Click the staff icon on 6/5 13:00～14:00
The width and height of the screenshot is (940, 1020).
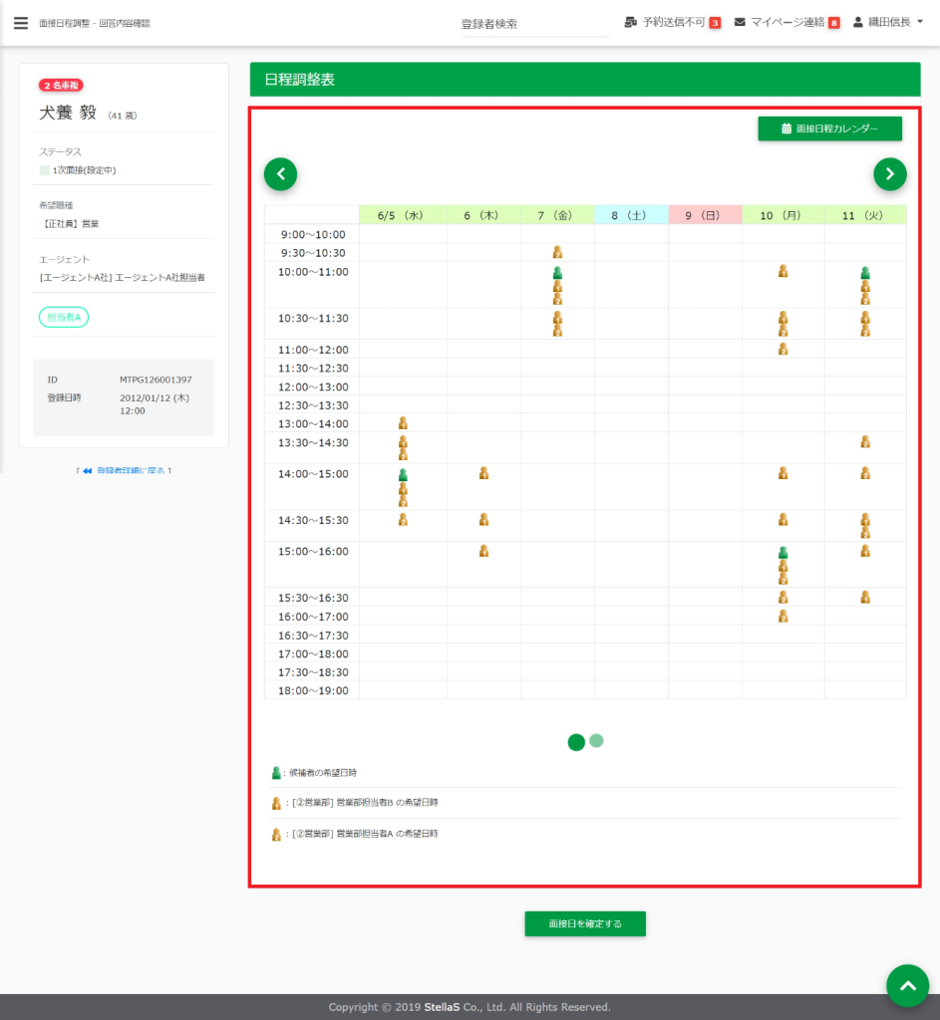coord(403,423)
